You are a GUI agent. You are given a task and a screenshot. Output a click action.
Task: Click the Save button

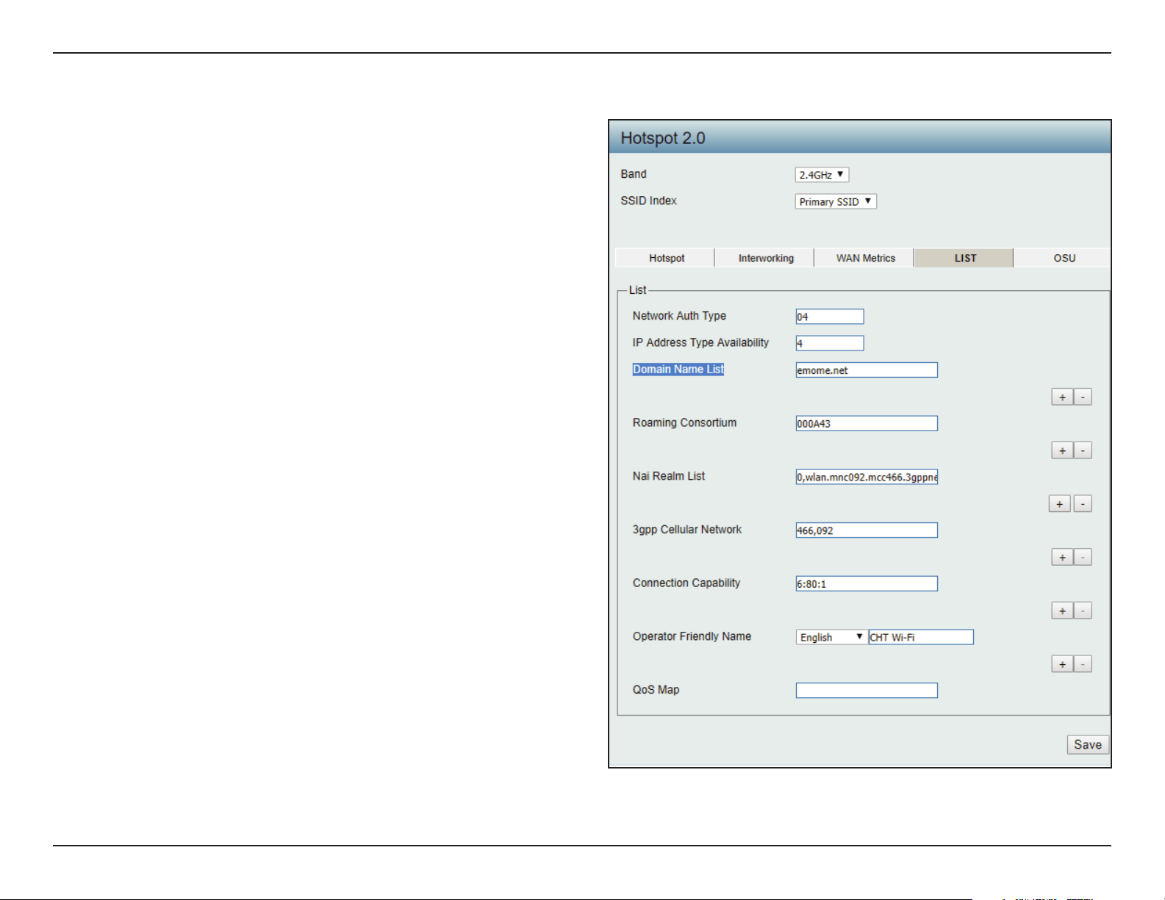click(1088, 744)
